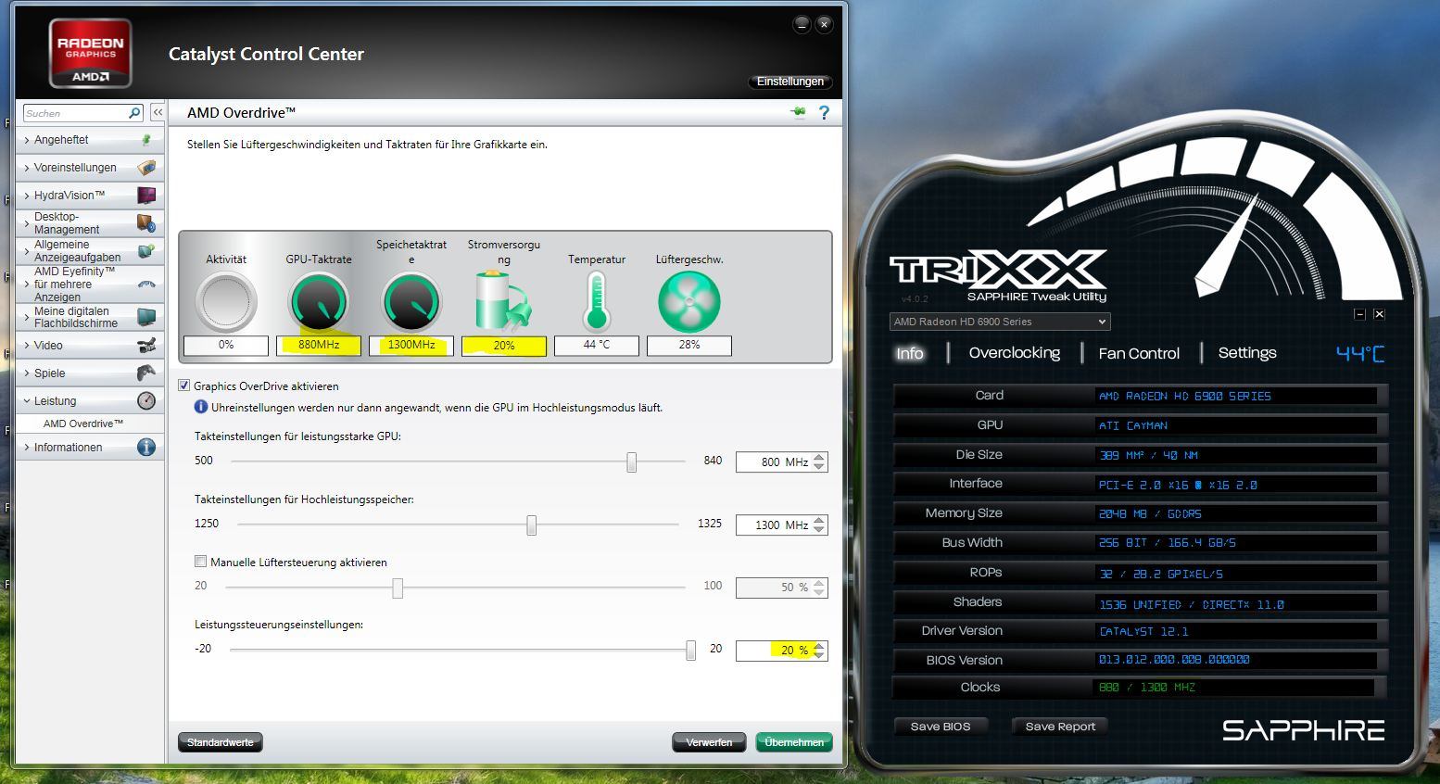
Task: Increase GPU clock with up stepper arrow
Action: (819, 457)
